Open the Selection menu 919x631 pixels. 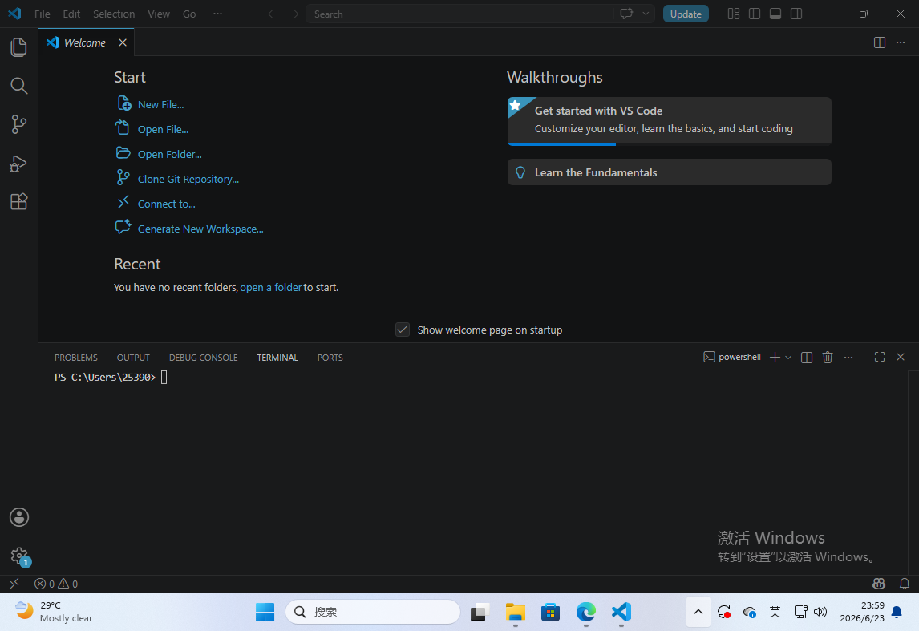114,14
